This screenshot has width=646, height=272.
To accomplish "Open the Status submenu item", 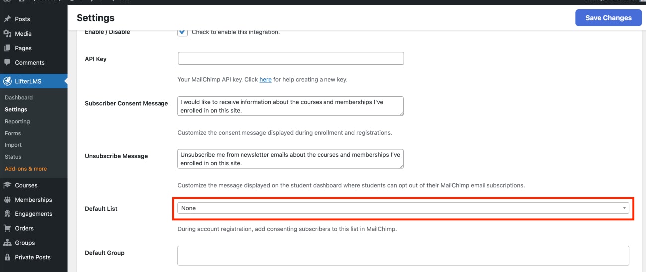I will pos(13,157).
